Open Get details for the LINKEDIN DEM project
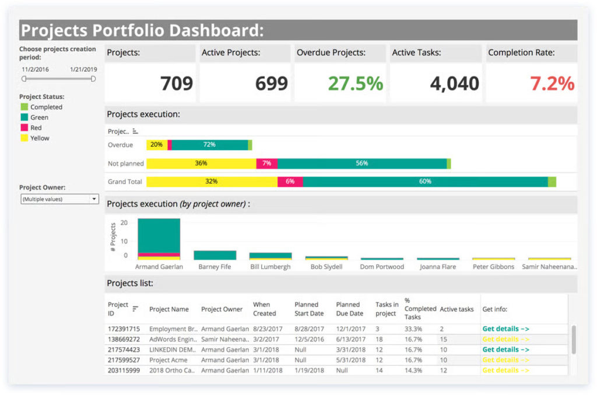Image resolution: width=597 pixels, height=395 pixels. pos(505,349)
